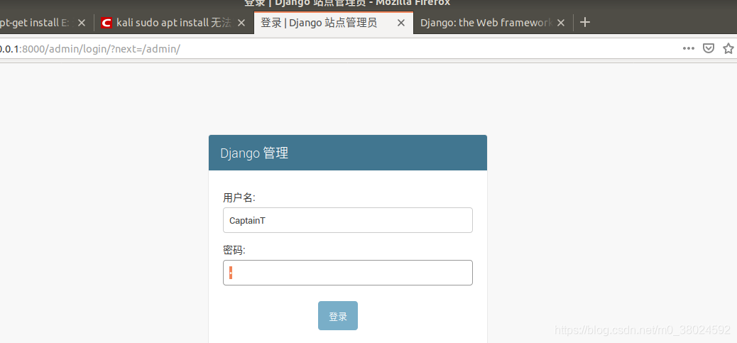Viewport: 737px width, 343px height.
Task: Click the 用户名: label
Action: click(239, 198)
